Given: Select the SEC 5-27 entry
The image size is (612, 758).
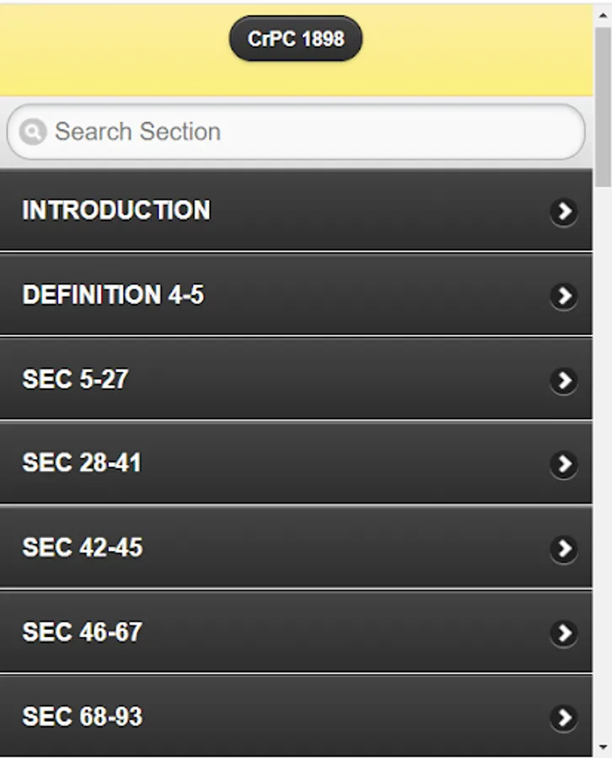Looking at the screenshot, I should [x=296, y=379].
